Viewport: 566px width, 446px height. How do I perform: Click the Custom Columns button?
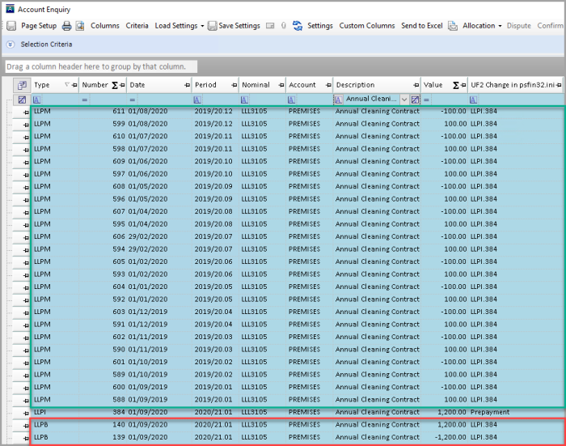tap(367, 26)
